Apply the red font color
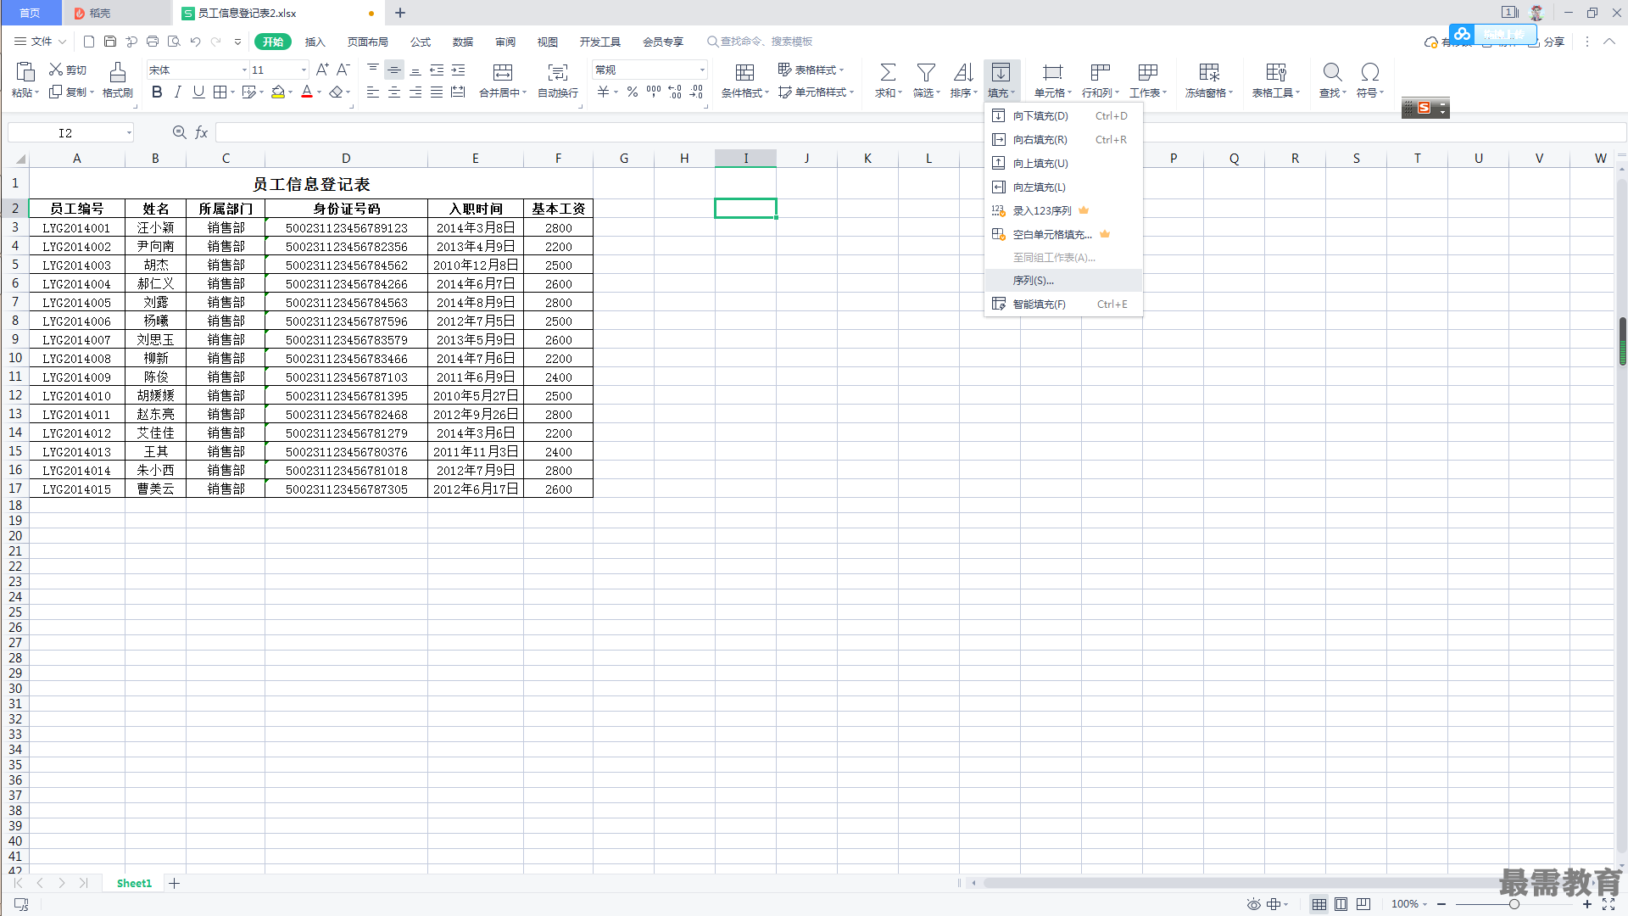 [307, 92]
